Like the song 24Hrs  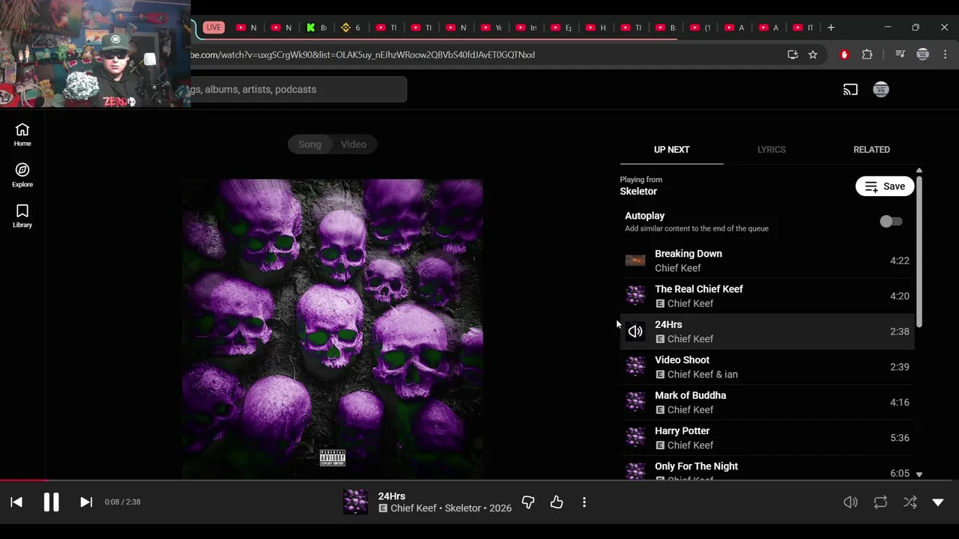tap(557, 502)
